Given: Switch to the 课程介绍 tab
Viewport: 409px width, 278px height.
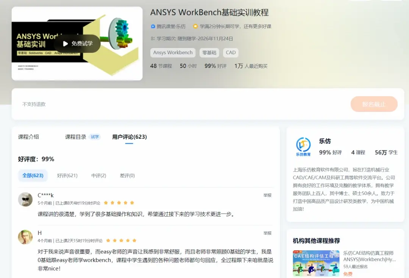Looking at the screenshot, I should click(x=28, y=137).
